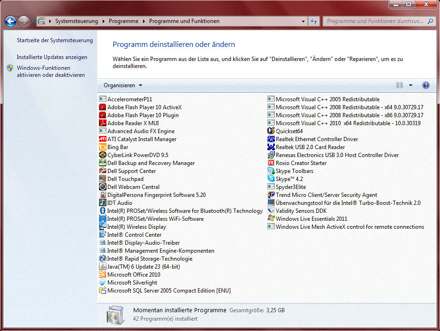Click the Realtek Ethernet Controller Driver icon

tap(271, 139)
